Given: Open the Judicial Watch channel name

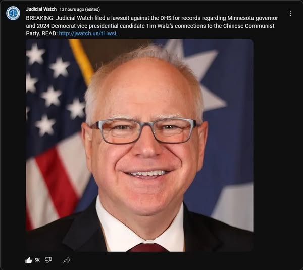Looking at the screenshot, I should coord(41,9).
